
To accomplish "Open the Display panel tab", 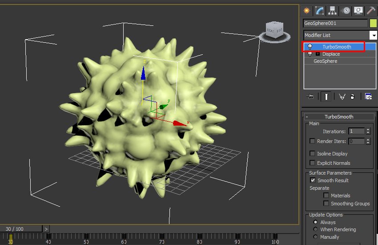I will click(x=358, y=11).
